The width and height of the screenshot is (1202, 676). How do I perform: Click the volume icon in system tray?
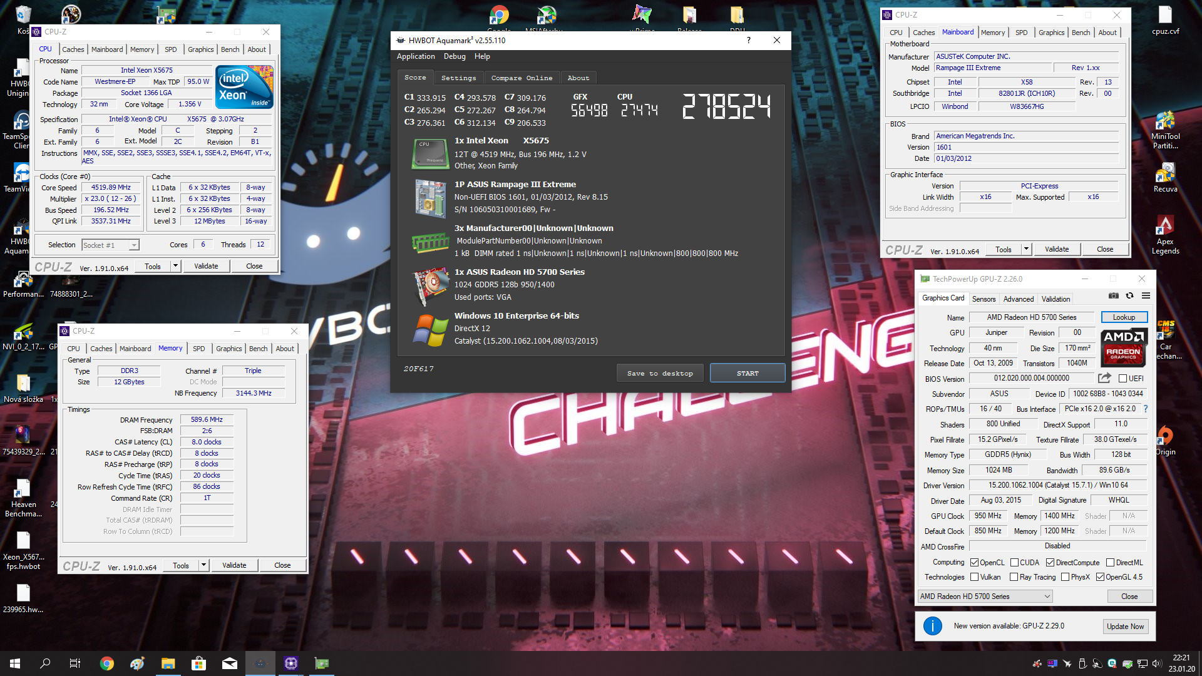point(1156,663)
